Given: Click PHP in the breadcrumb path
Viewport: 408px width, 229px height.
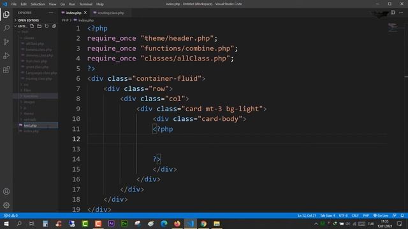Looking at the screenshot, I should click(x=65, y=20).
